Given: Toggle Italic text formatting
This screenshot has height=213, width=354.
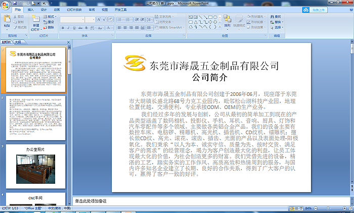Looking at the screenshot, I should click(68, 28).
